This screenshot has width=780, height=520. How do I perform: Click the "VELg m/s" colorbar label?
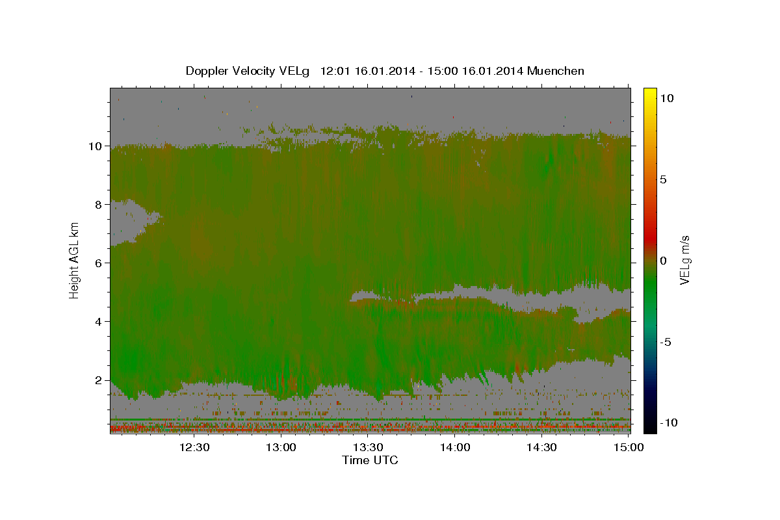pyautogui.click(x=684, y=259)
